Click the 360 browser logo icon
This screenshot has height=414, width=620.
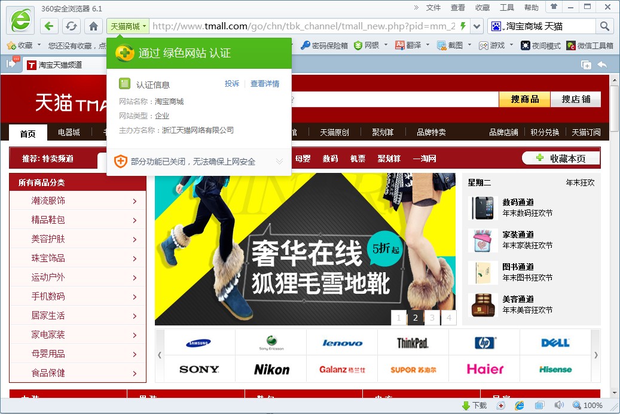coord(20,20)
